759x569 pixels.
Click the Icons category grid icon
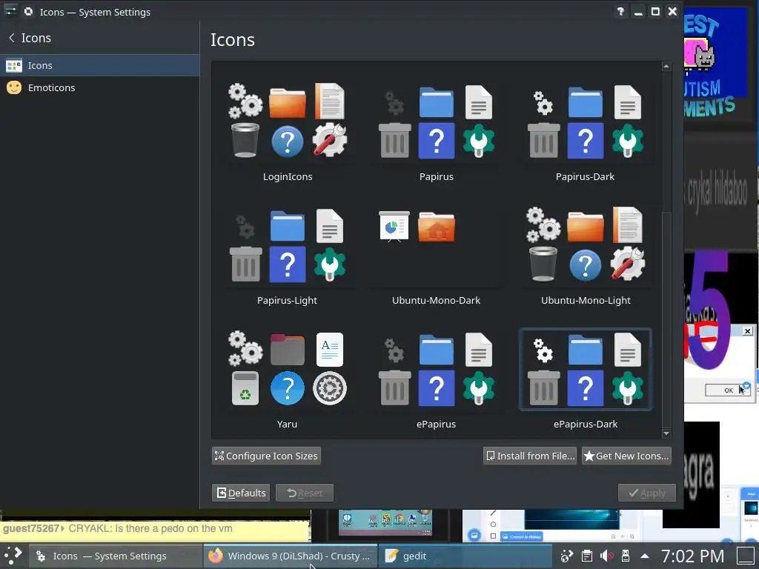[x=14, y=65]
